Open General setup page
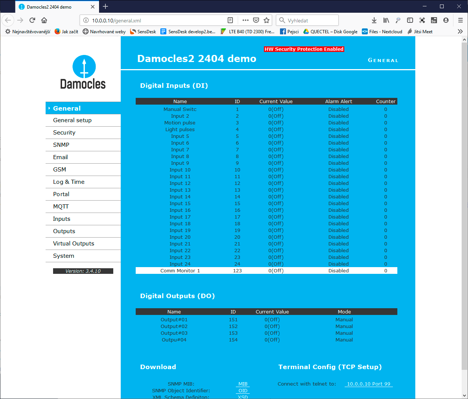The width and height of the screenshot is (468, 399). click(83, 120)
